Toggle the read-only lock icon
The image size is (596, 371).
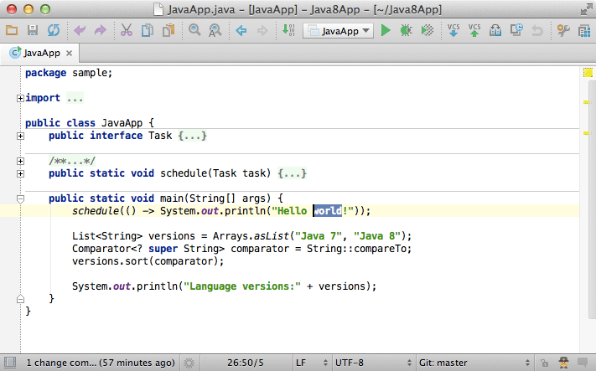point(544,363)
